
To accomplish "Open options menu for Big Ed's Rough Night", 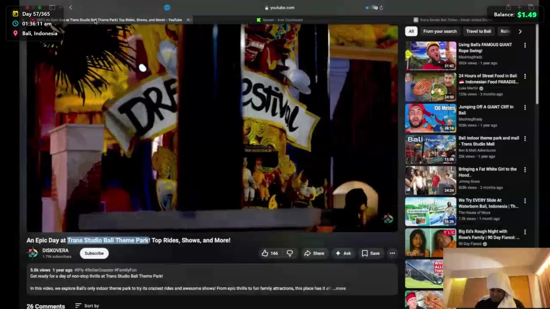I will pyautogui.click(x=525, y=232).
